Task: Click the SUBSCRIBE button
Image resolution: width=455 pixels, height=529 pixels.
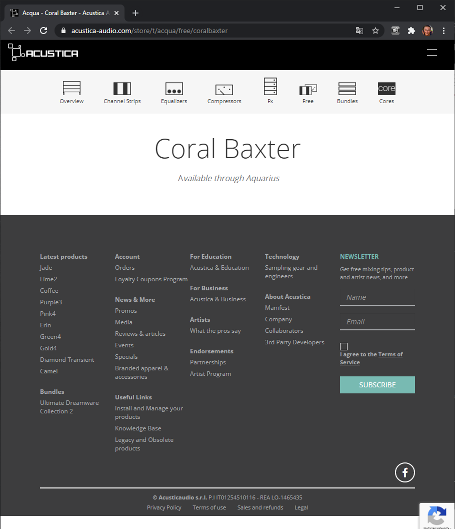Action: click(377, 385)
